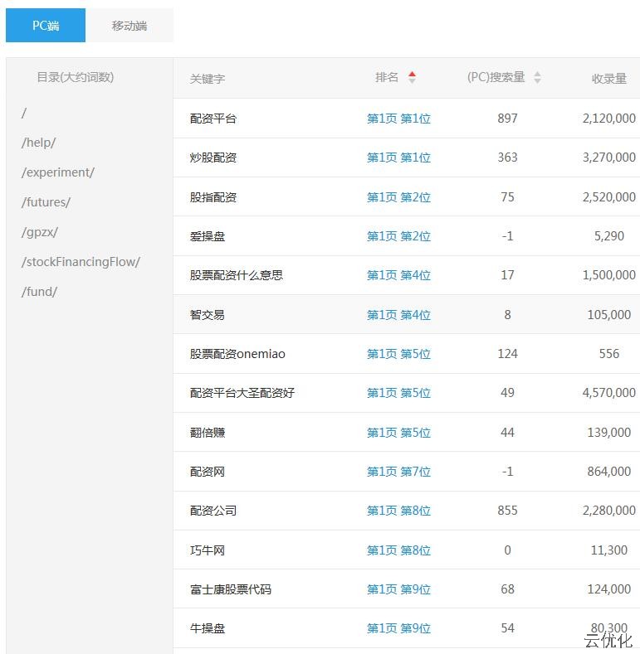Click the keyword 配资平台
This screenshot has width=640, height=654.
213,119
